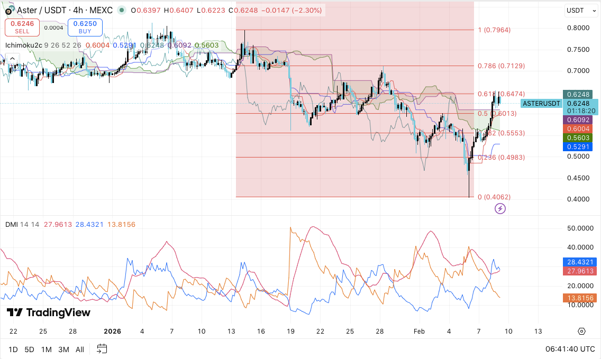The height and width of the screenshot is (359, 601).
Task: Open the chart settings gear icon
Action: pyautogui.click(x=581, y=332)
